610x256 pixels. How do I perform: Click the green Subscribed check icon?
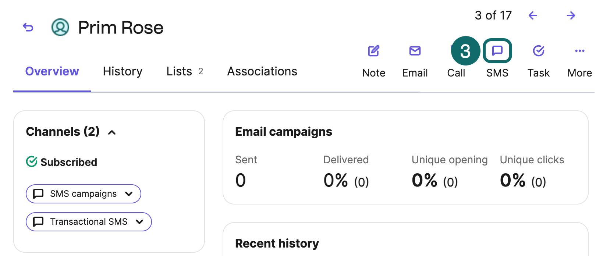pos(32,161)
